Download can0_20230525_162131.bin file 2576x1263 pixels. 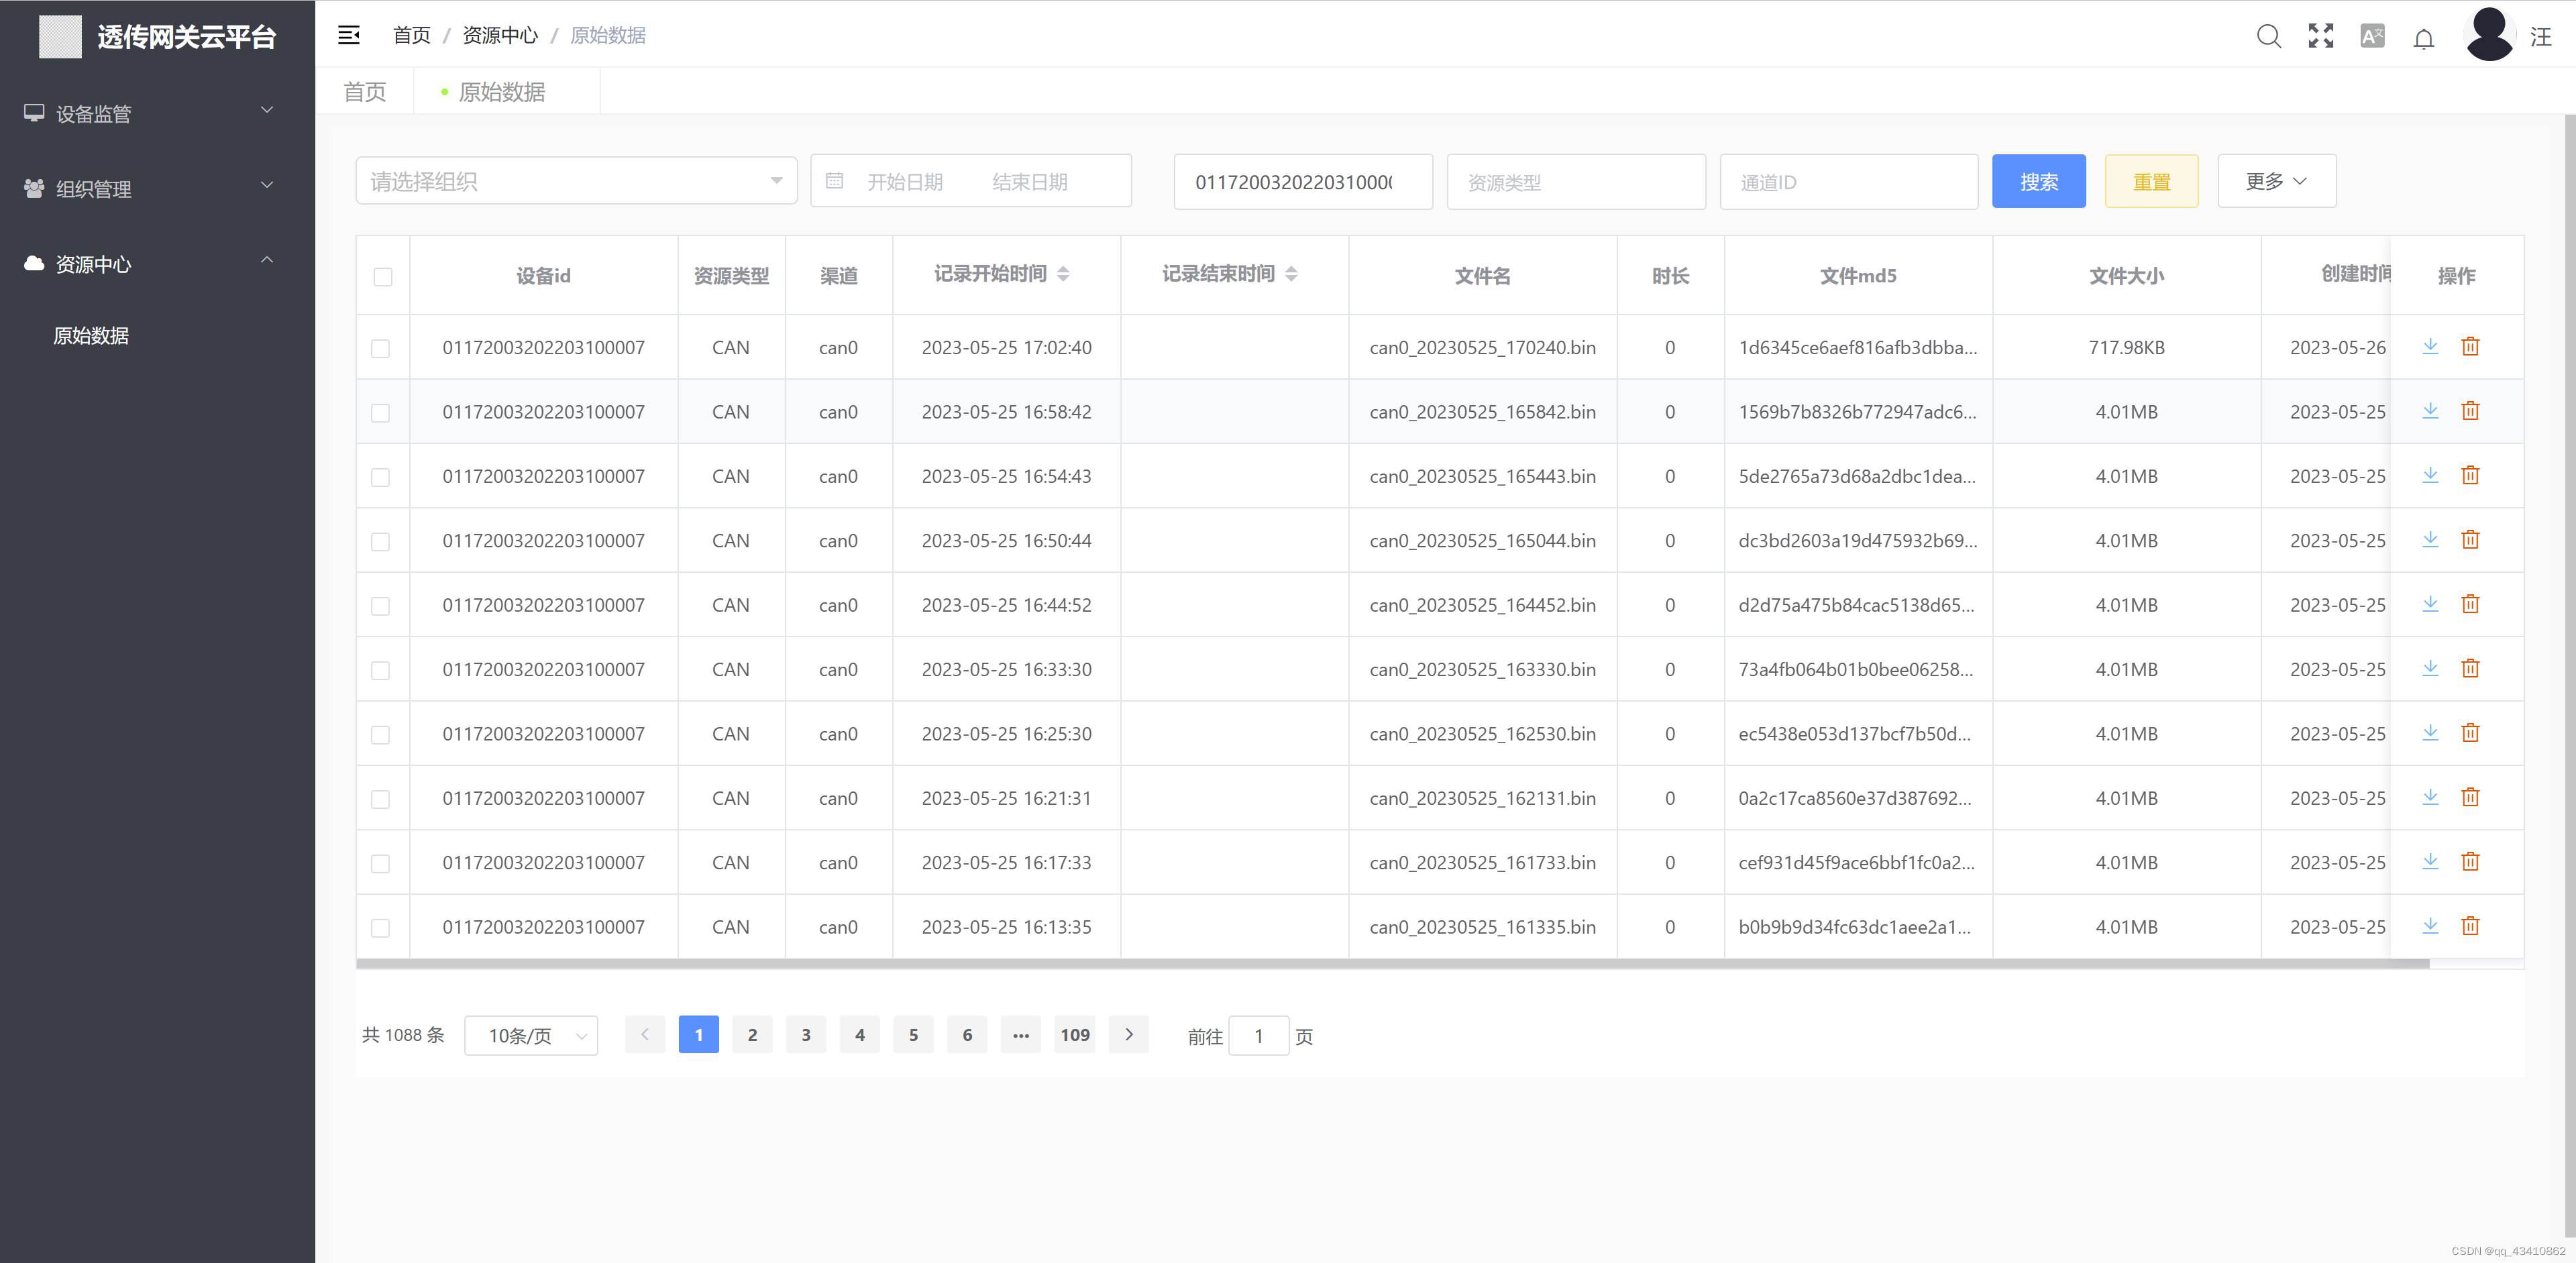(x=2430, y=797)
